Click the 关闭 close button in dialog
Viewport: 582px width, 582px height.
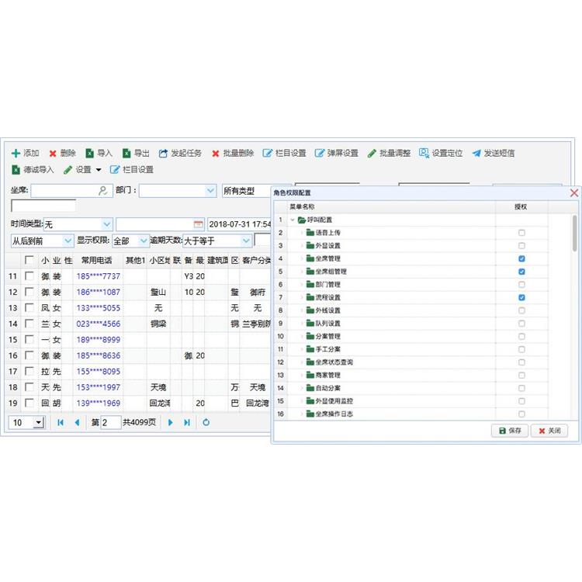[x=549, y=431]
